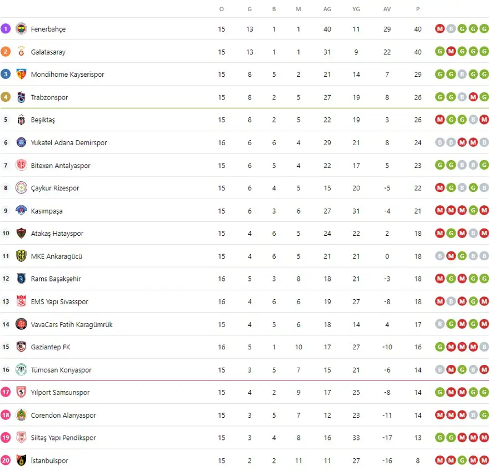This screenshot has width=489, height=470.
Task: Click the Galatasaray club logo
Action: (x=21, y=52)
